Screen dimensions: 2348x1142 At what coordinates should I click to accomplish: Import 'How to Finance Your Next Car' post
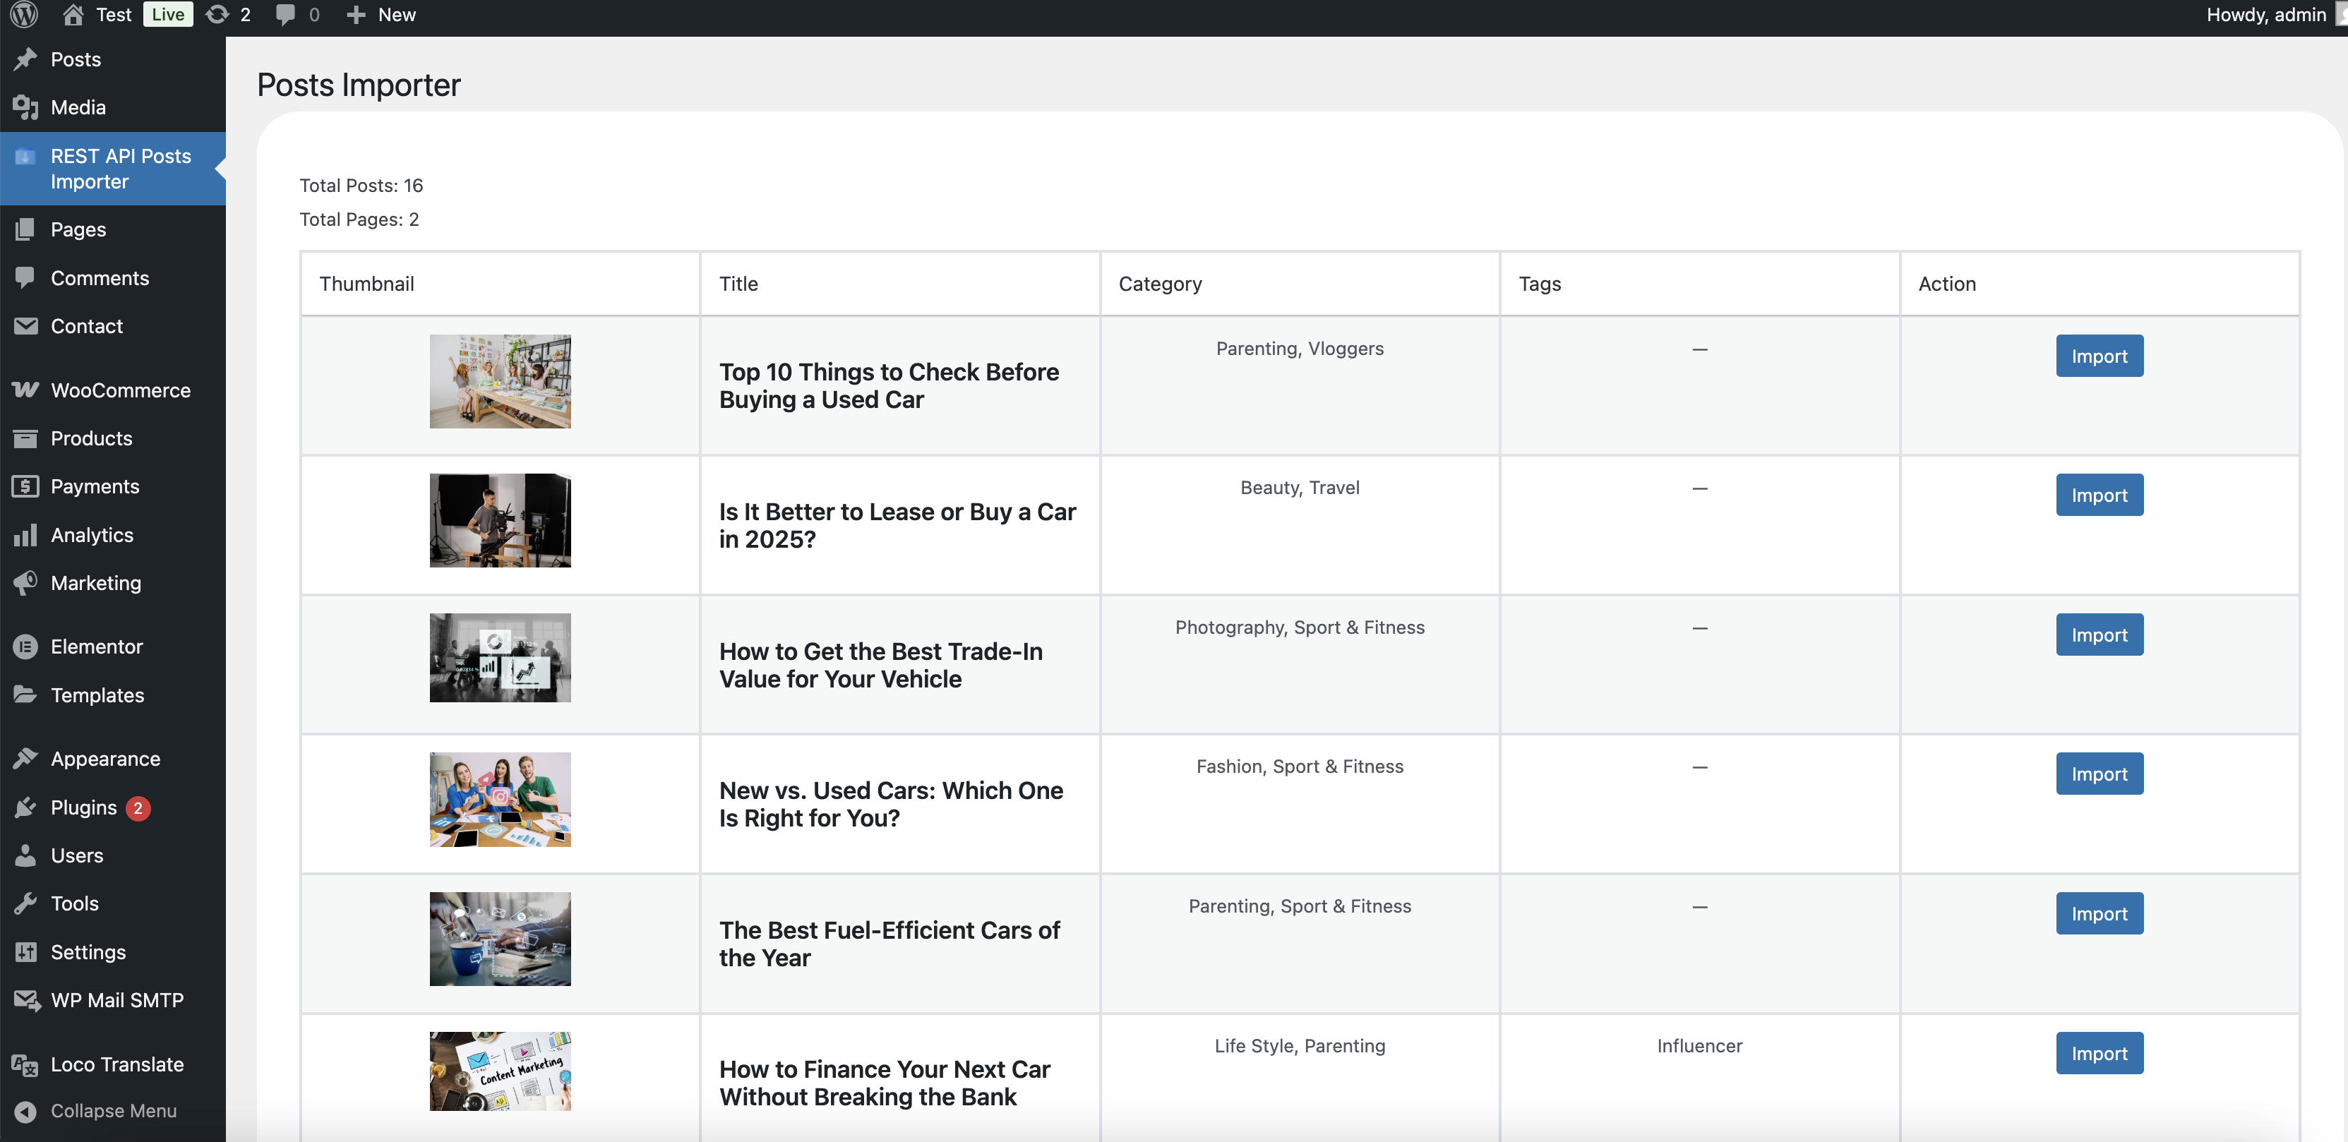[x=2098, y=1052]
